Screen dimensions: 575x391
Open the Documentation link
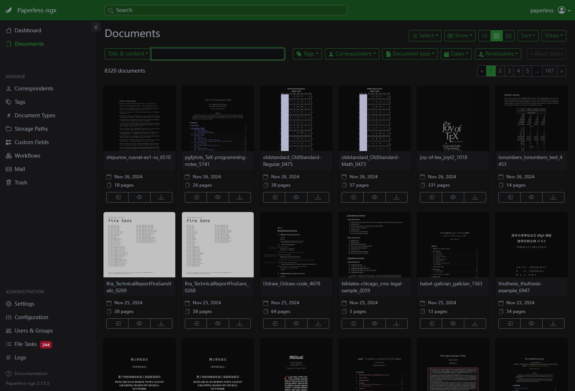[31, 374]
